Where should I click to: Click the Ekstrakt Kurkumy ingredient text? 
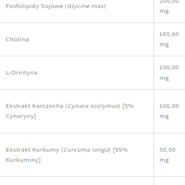point(32,150)
